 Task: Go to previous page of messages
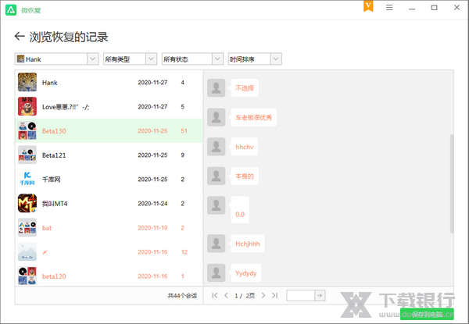[x=226, y=295]
